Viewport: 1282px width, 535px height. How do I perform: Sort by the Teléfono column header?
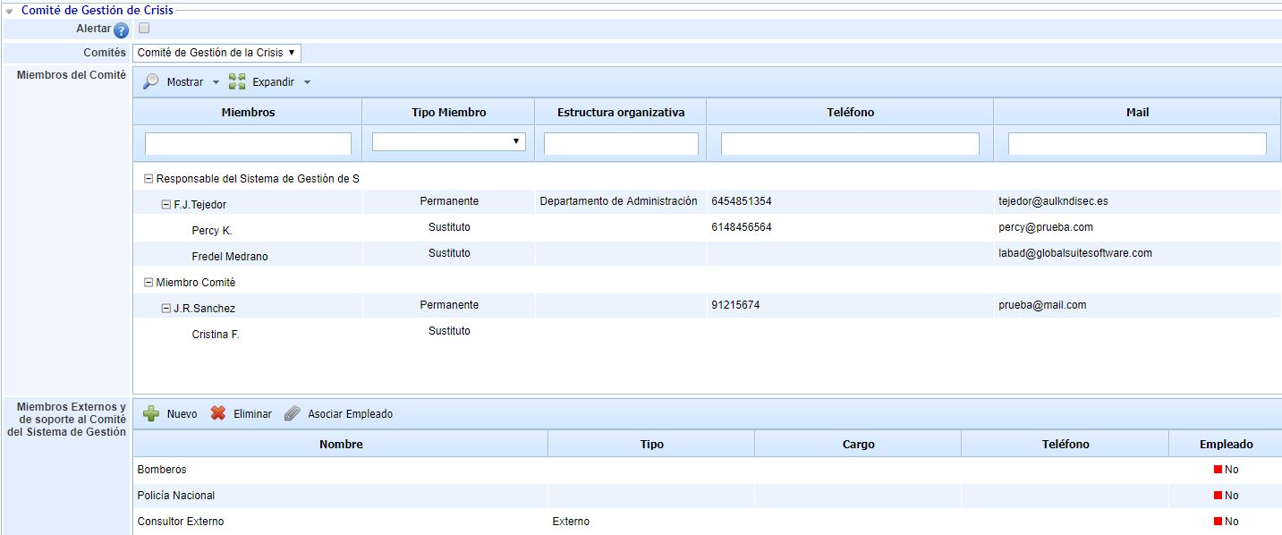(x=849, y=112)
